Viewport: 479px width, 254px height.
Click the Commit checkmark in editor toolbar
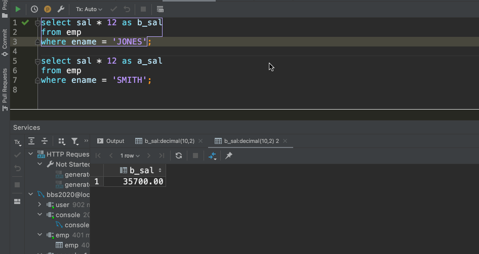point(113,9)
